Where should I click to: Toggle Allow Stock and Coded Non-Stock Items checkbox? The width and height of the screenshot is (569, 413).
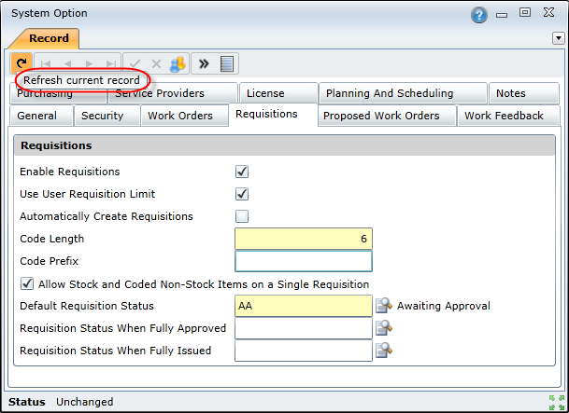click(27, 283)
